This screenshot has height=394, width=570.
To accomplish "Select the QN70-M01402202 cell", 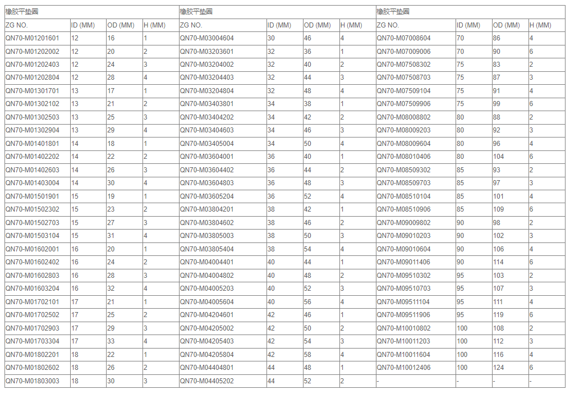I will 32,157.
